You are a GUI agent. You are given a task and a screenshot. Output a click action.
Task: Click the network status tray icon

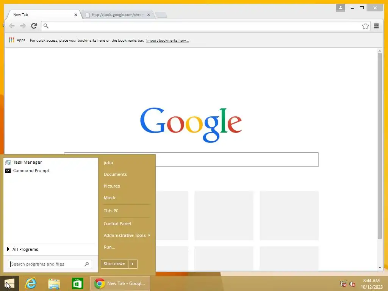click(343, 284)
